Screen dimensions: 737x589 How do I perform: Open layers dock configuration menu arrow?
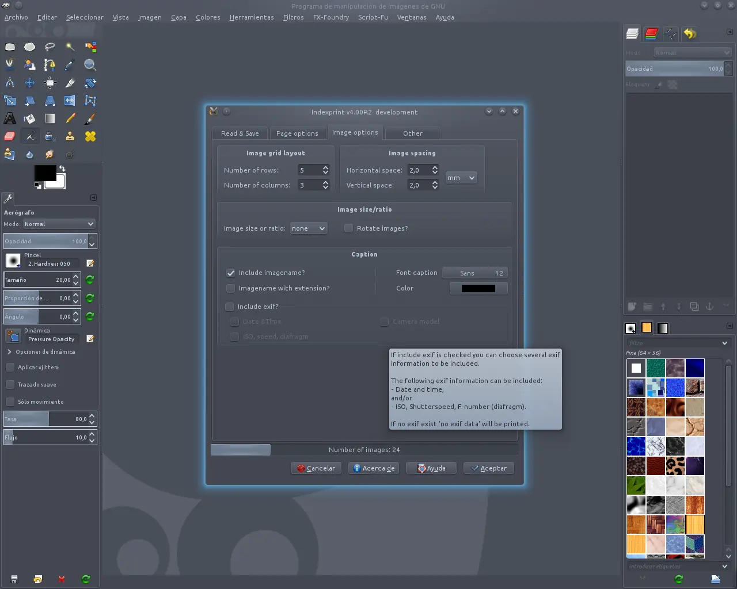pos(730,32)
